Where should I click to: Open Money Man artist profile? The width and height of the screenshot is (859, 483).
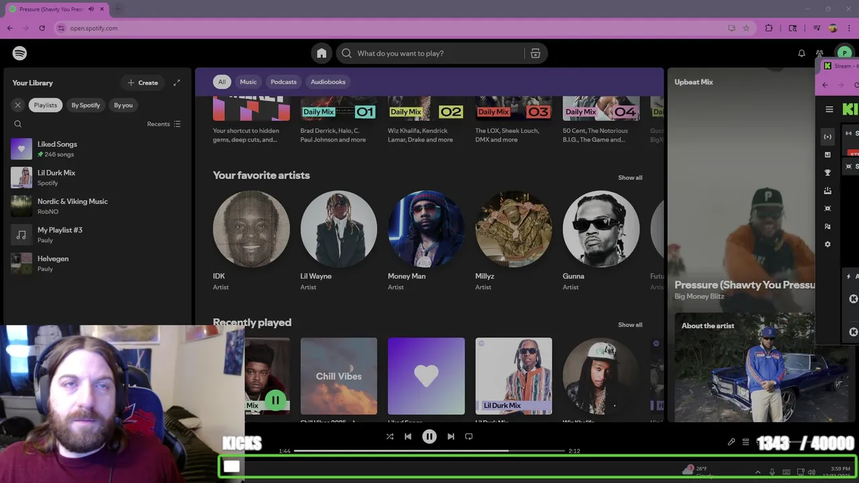pos(425,241)
